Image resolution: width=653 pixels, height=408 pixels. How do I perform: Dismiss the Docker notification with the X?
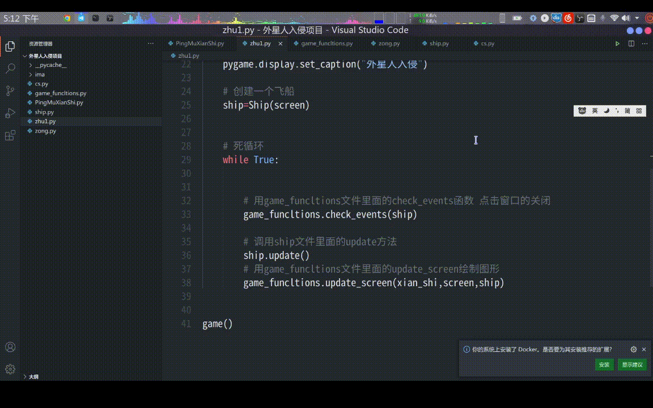[644, 349]
